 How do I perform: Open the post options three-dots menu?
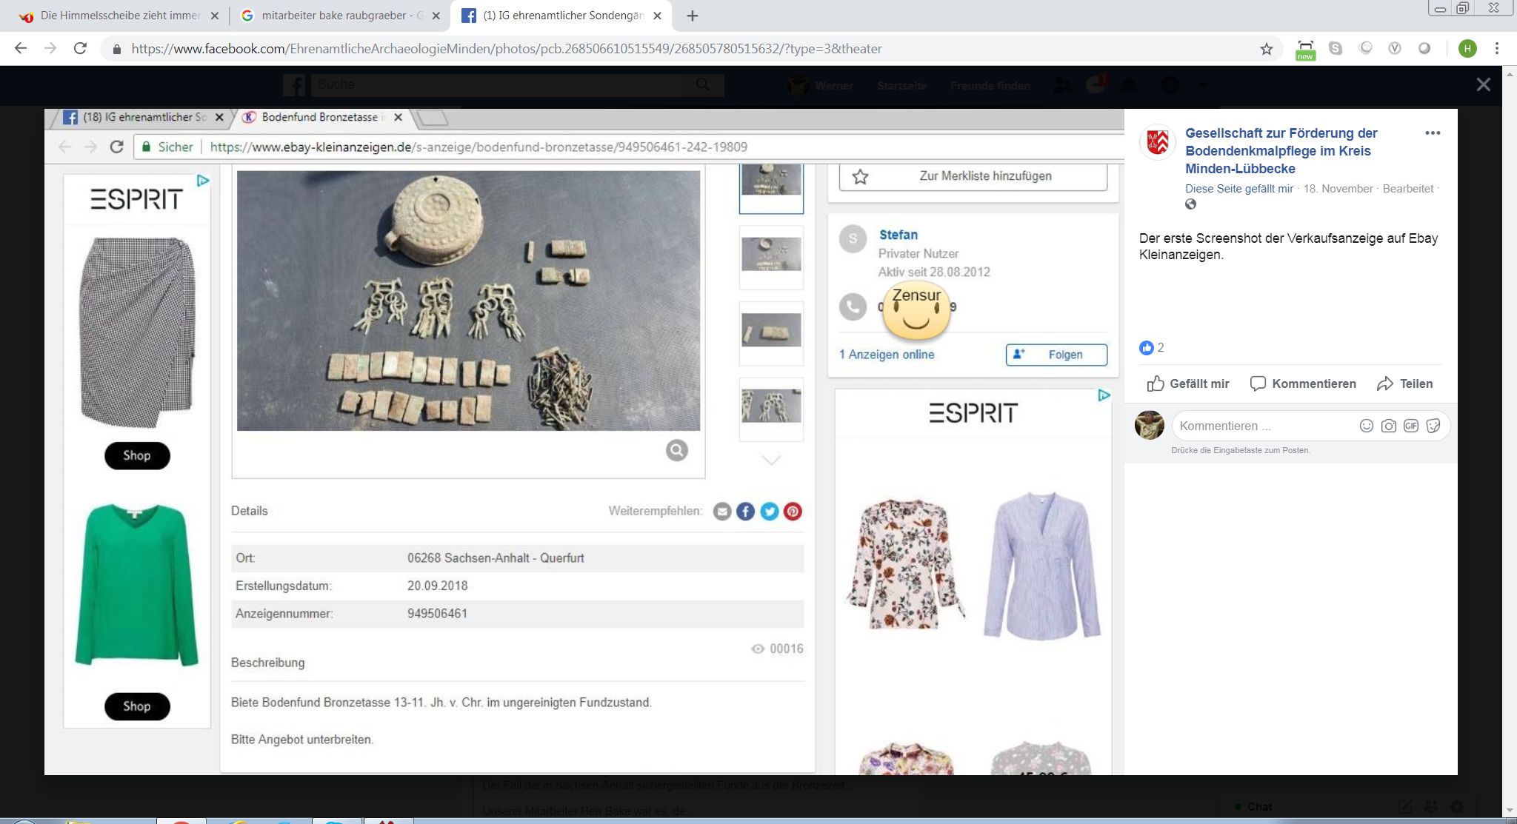click(1433, 133)
